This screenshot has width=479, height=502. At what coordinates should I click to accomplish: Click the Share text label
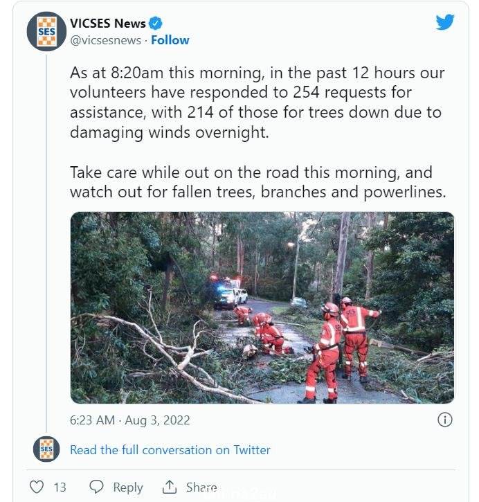tap(201, 487)
